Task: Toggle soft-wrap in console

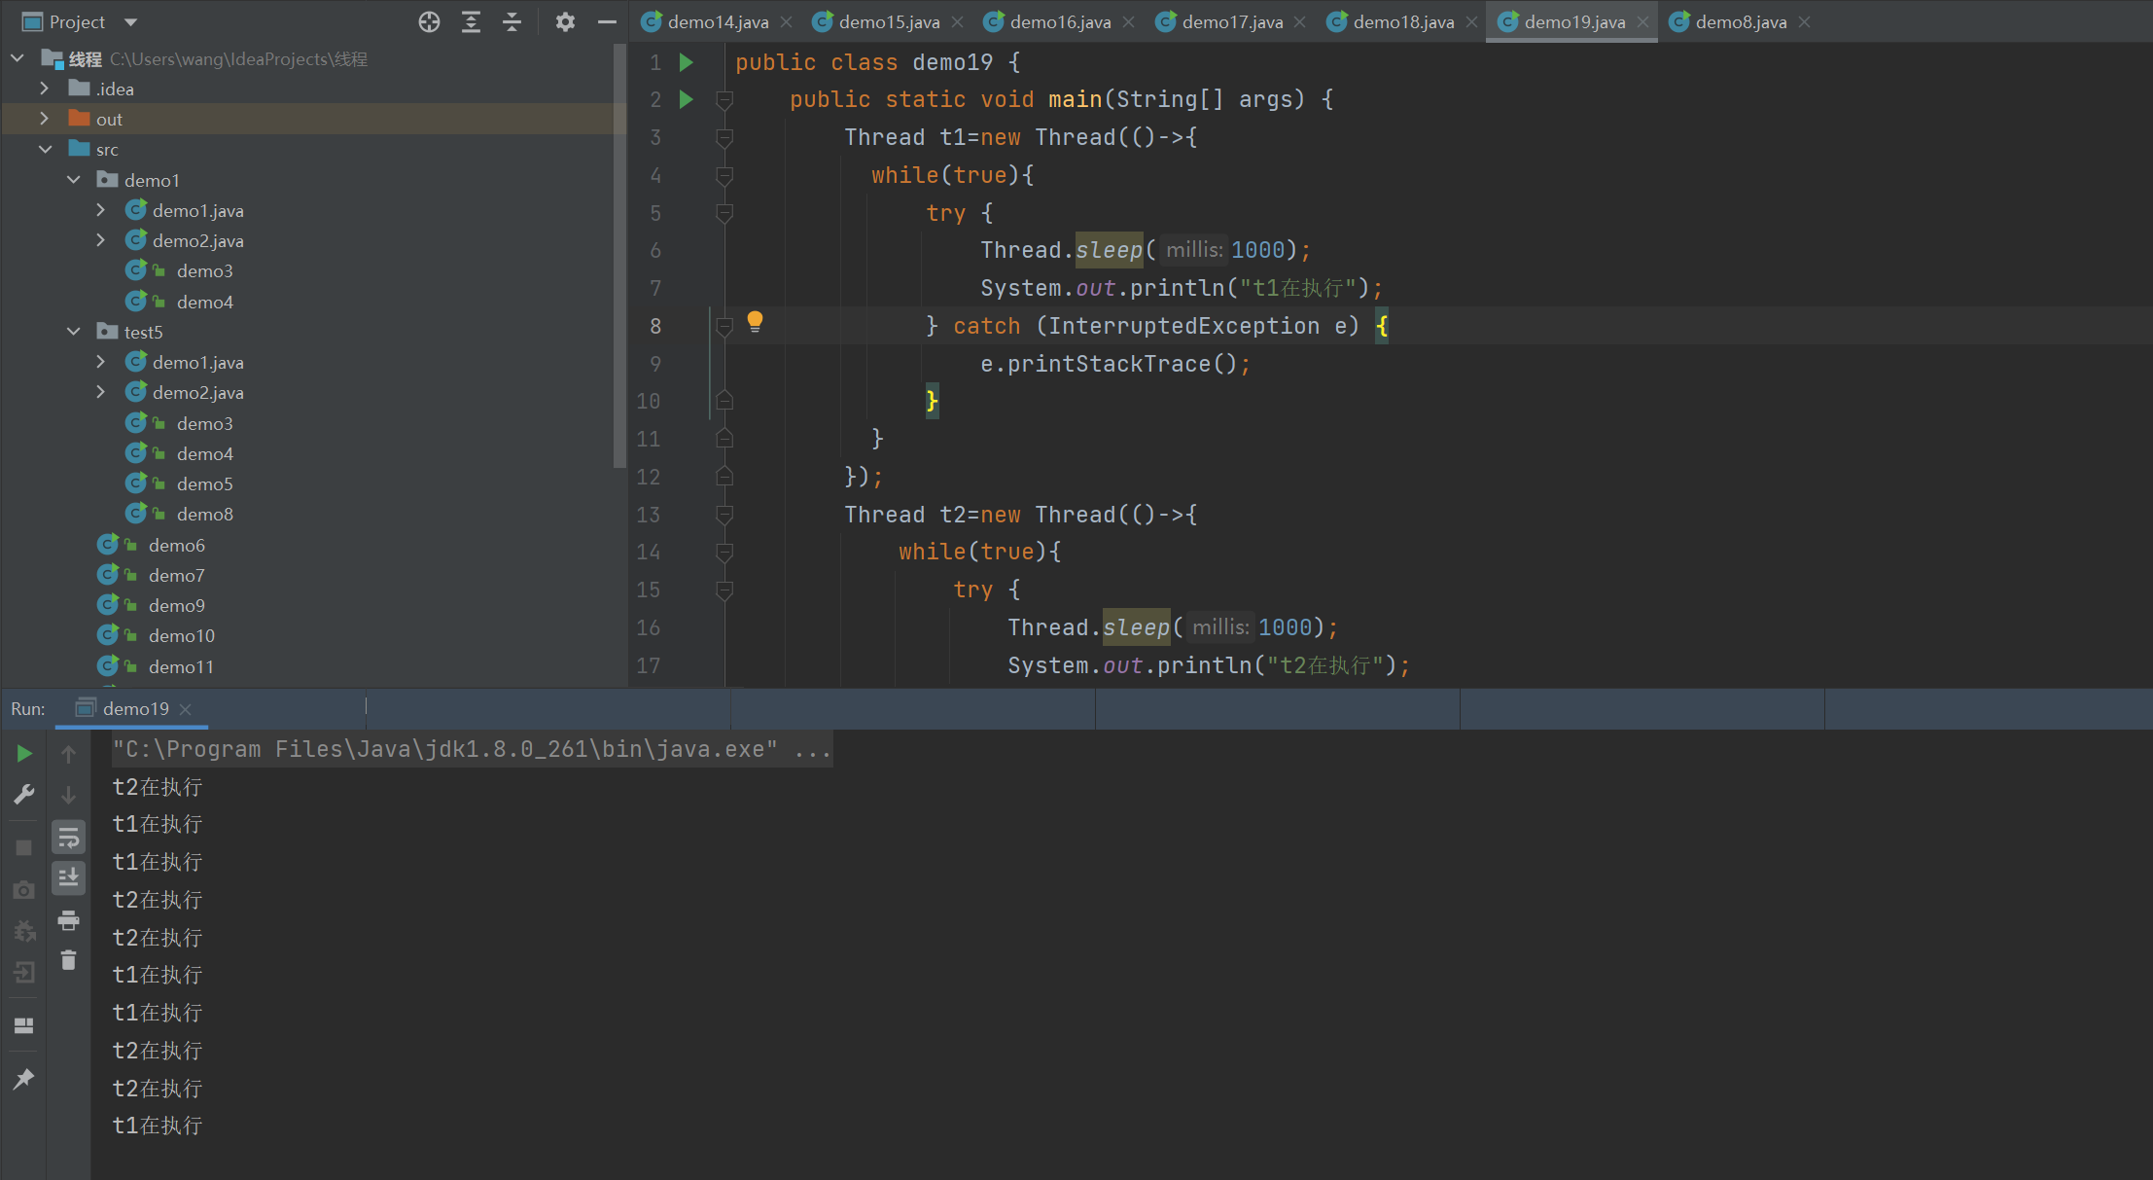Action: point(68,838)
